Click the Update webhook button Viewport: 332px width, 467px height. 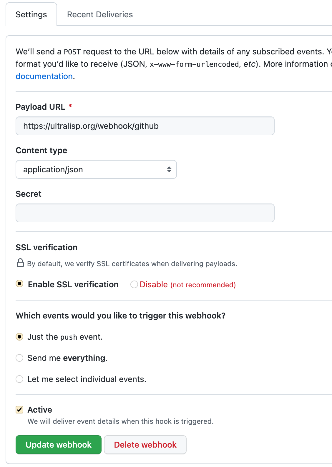pos(58,445)
